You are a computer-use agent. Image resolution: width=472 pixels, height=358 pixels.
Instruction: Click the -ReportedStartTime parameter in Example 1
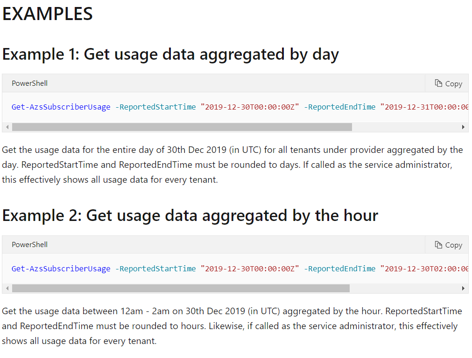pyautogui.click(x=155, y=107)
